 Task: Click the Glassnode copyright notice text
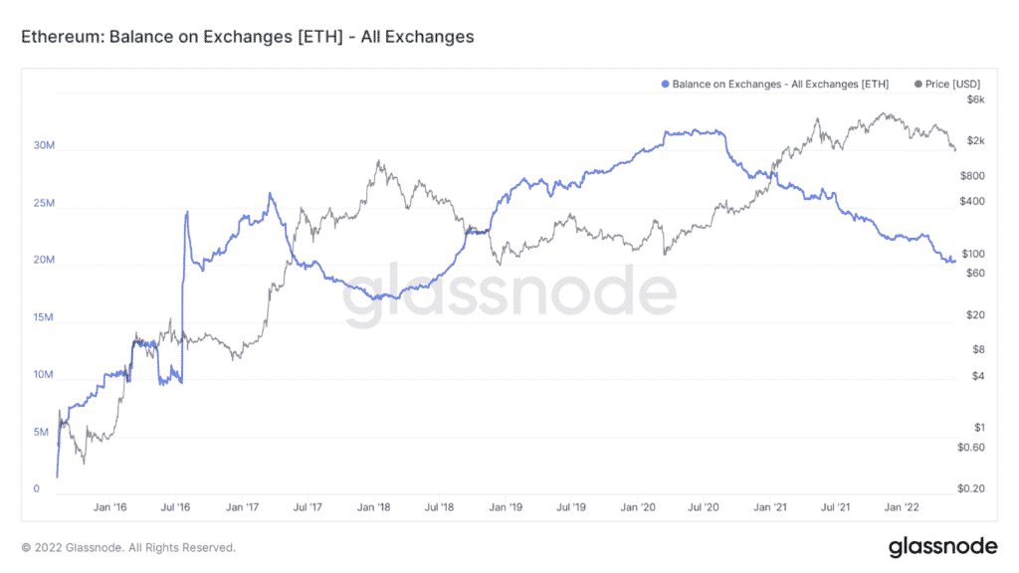[x=128, y=548]
